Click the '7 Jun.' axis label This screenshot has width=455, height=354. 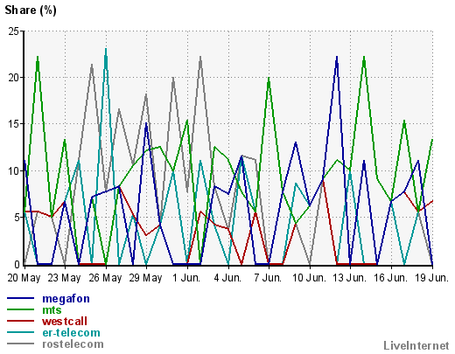[x=268, y=278]
